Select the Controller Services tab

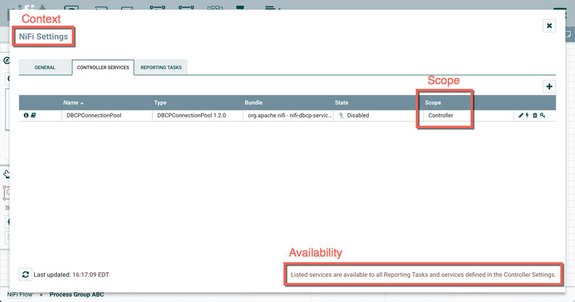(103, 67)
